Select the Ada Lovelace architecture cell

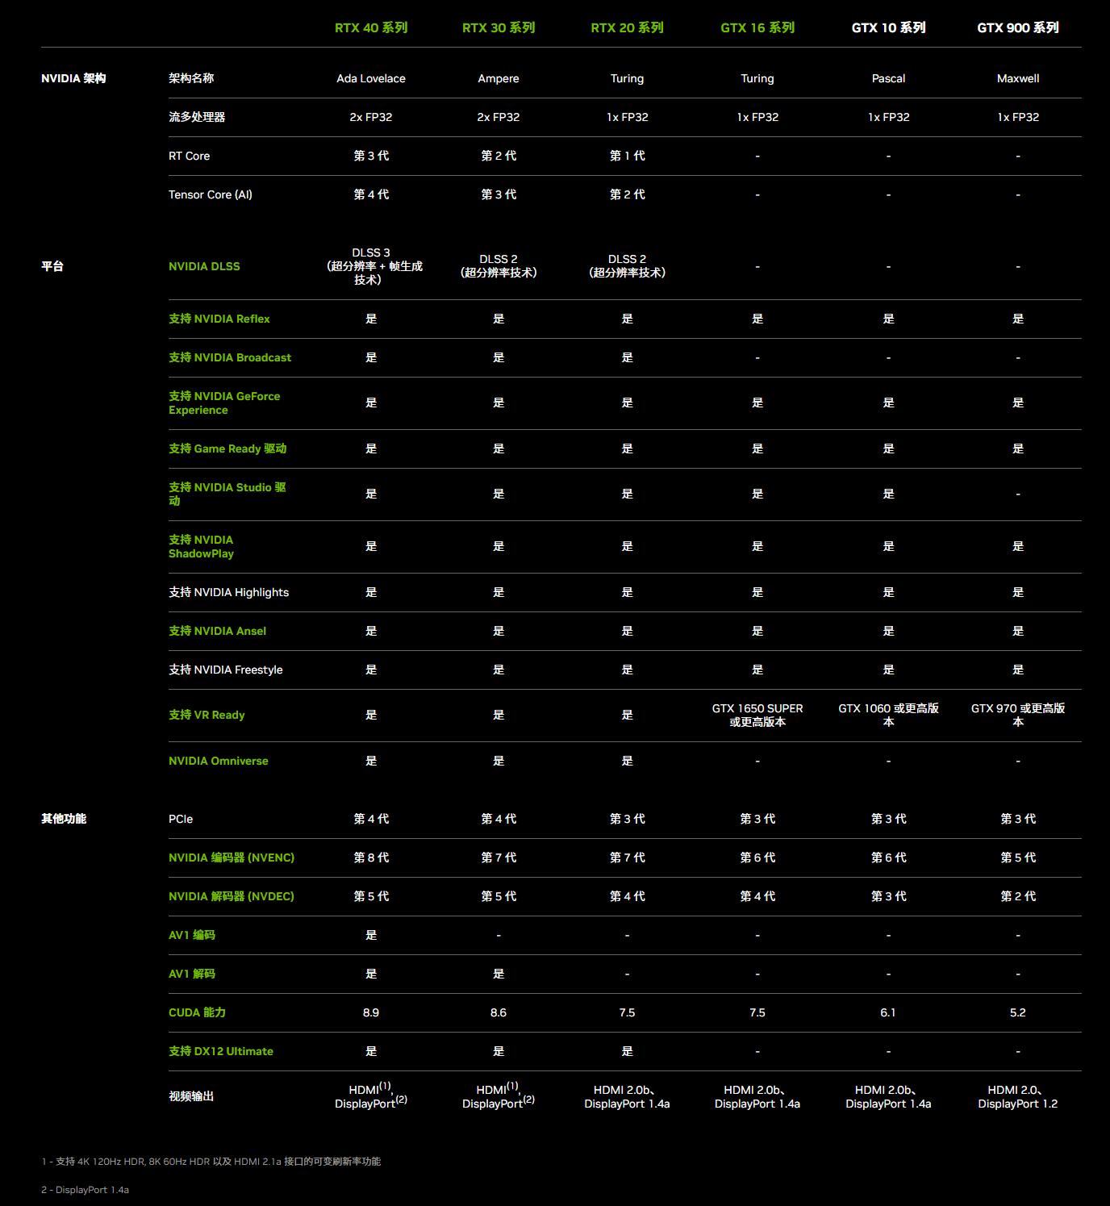coord(371,78)
